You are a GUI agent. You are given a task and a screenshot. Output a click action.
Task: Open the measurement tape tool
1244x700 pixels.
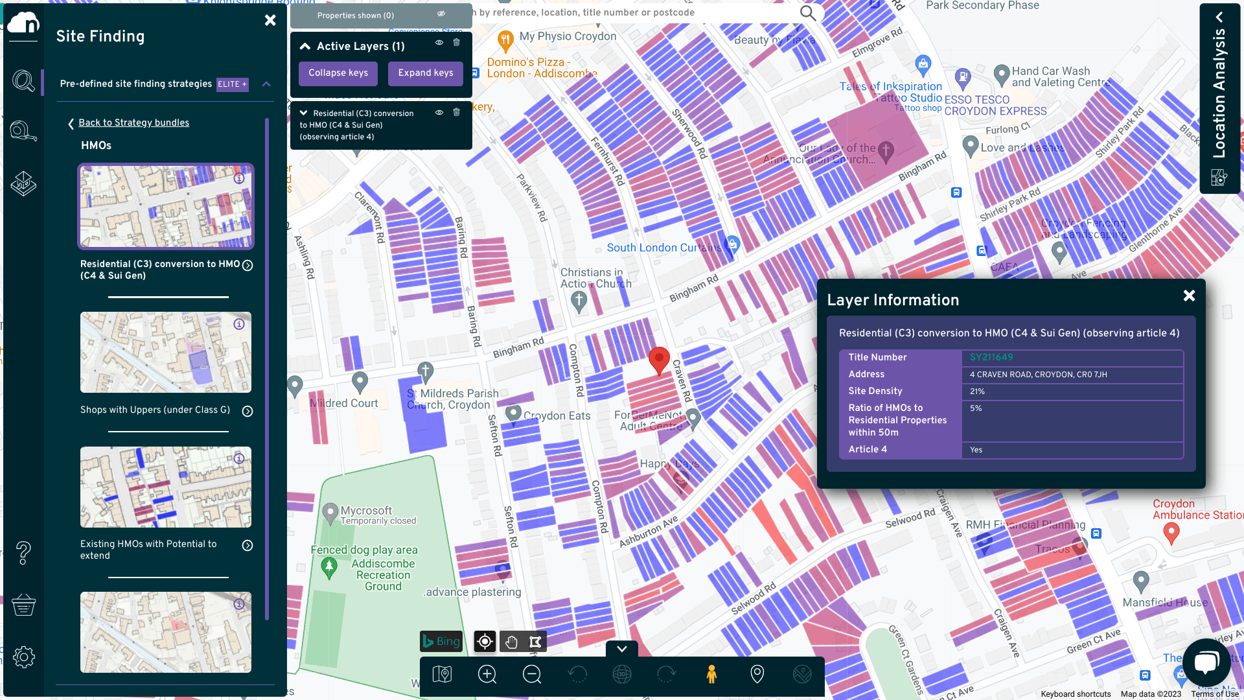tap(24, 130)
